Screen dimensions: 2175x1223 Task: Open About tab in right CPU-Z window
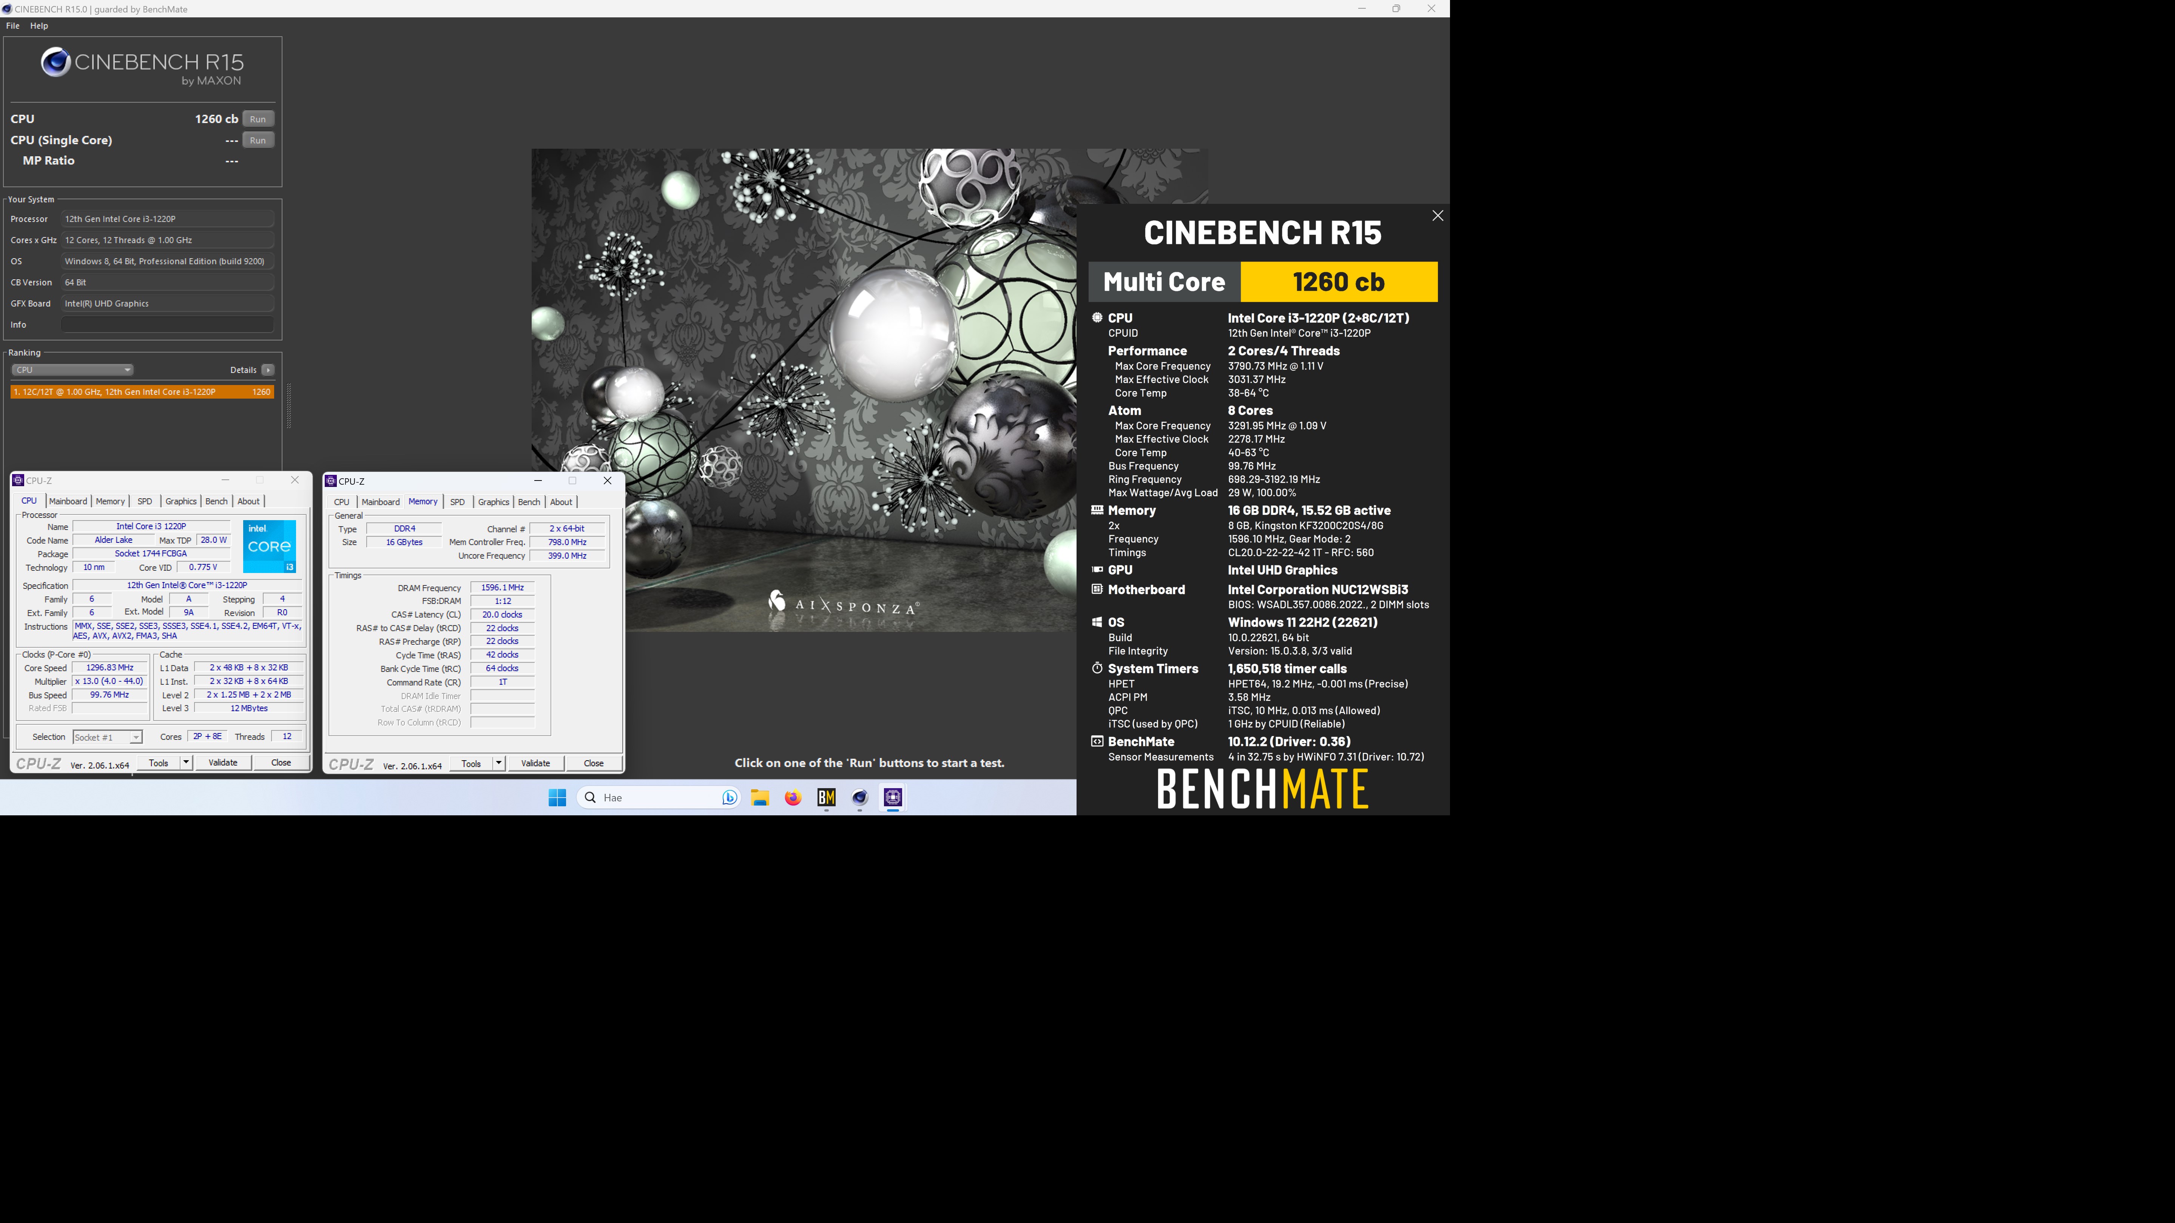click(561, 502)
